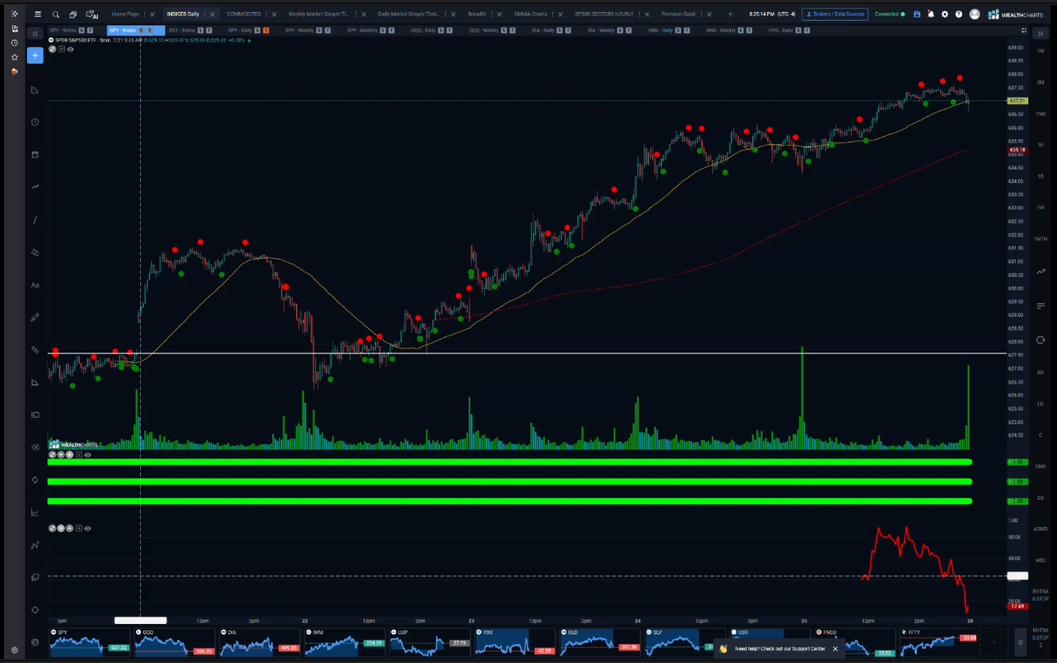The width and height of the screenshot is (1057, 663).
Task: Collapse left panel with double chevron
Action: click(x=35, y=33)
